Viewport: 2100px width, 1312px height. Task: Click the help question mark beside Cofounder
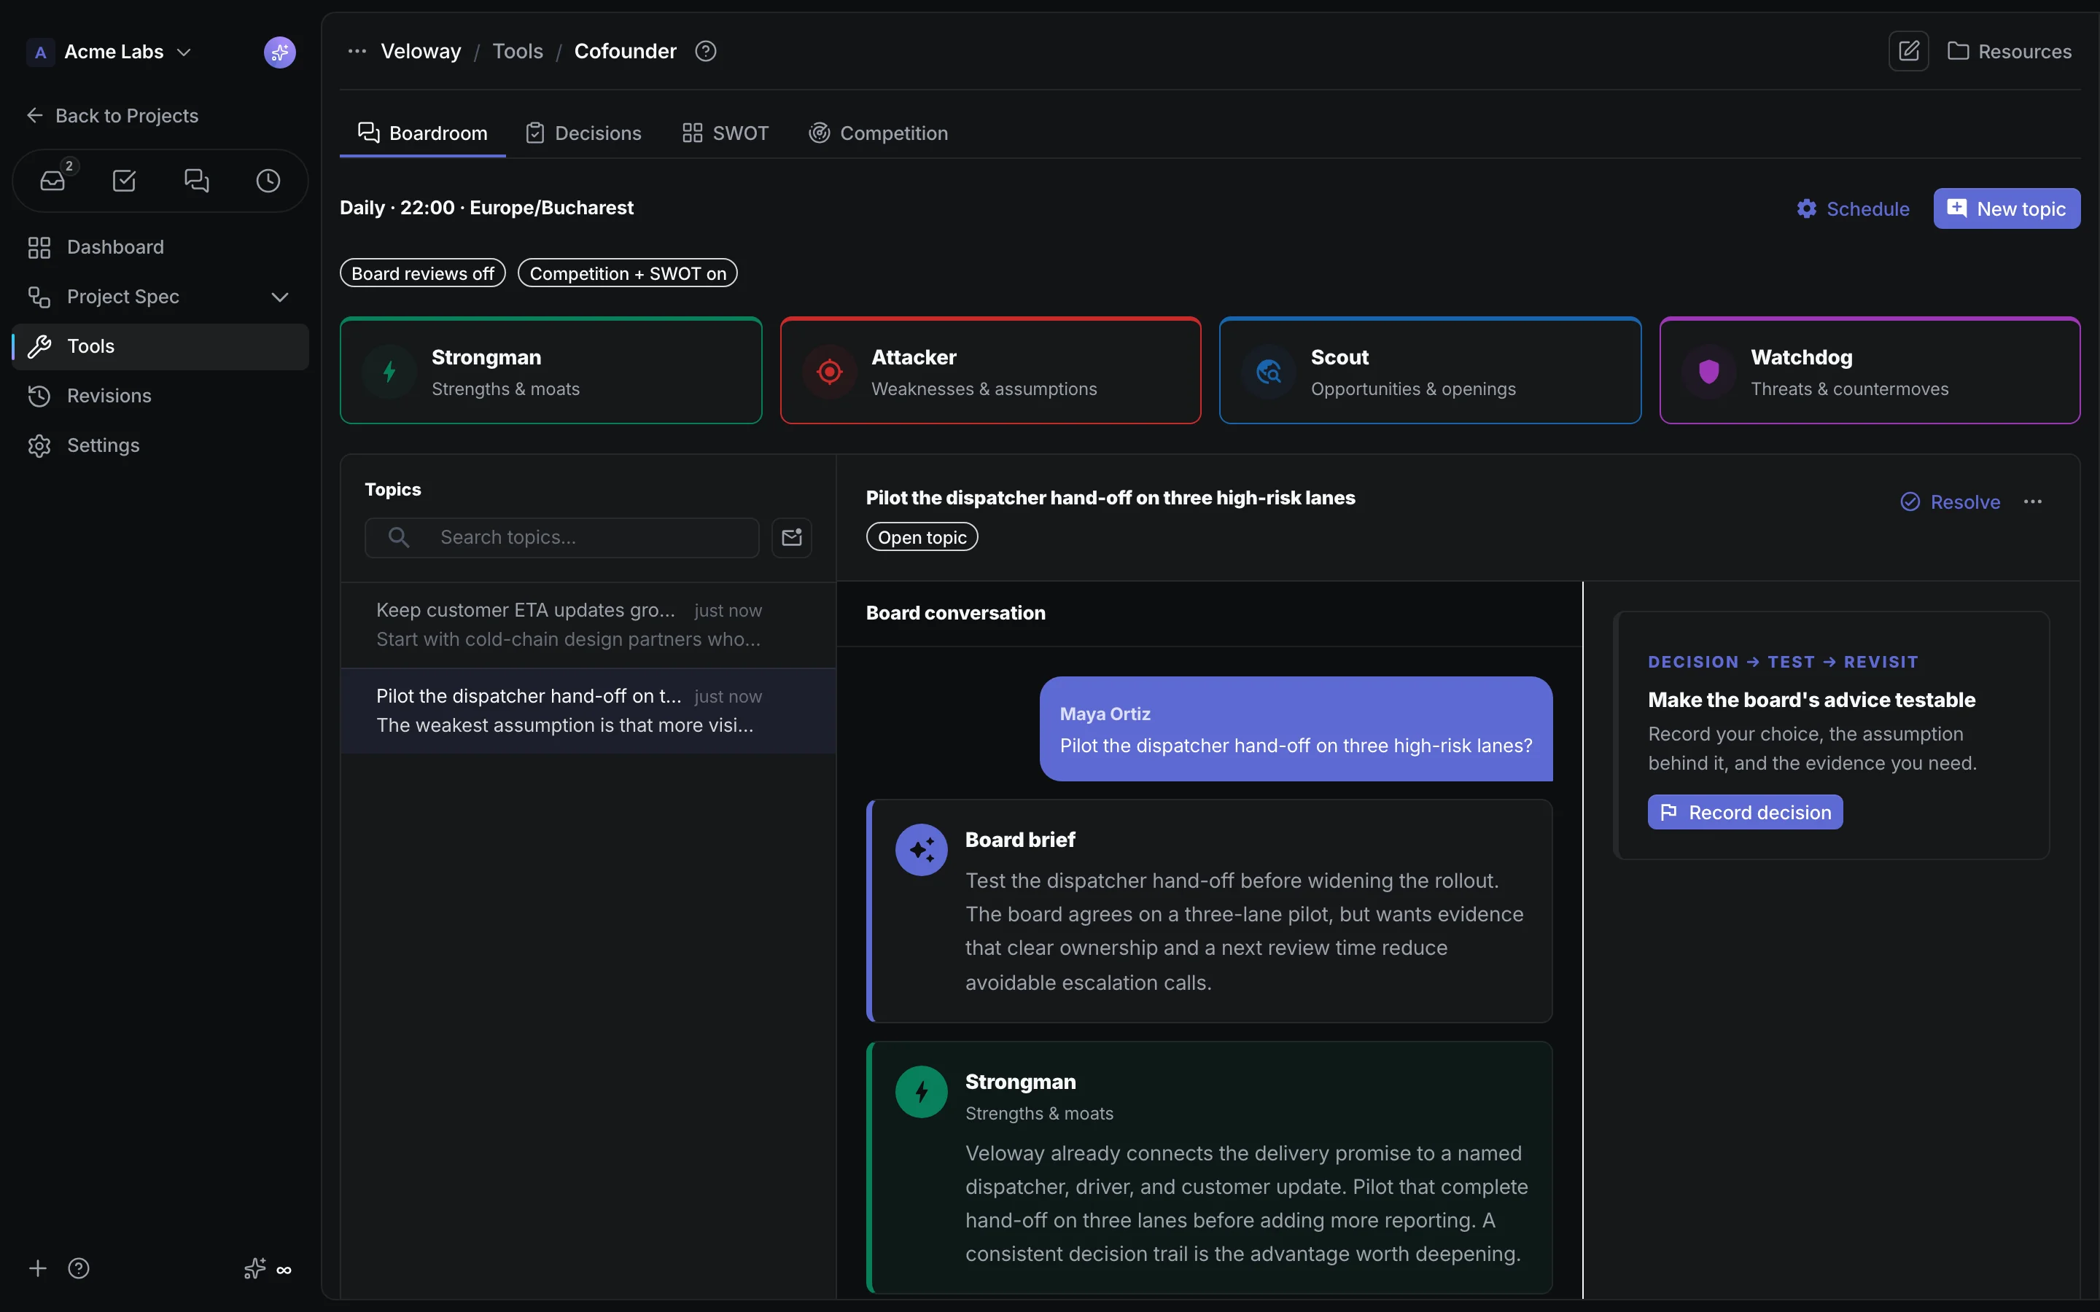[706, 51]
